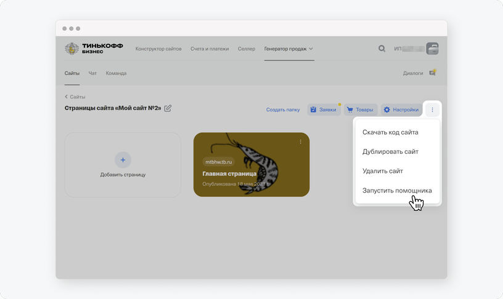Viewport: 503px width, 299px height.
Task: Open the Главная страница page thumbnail
Action: tap(251, 164)
